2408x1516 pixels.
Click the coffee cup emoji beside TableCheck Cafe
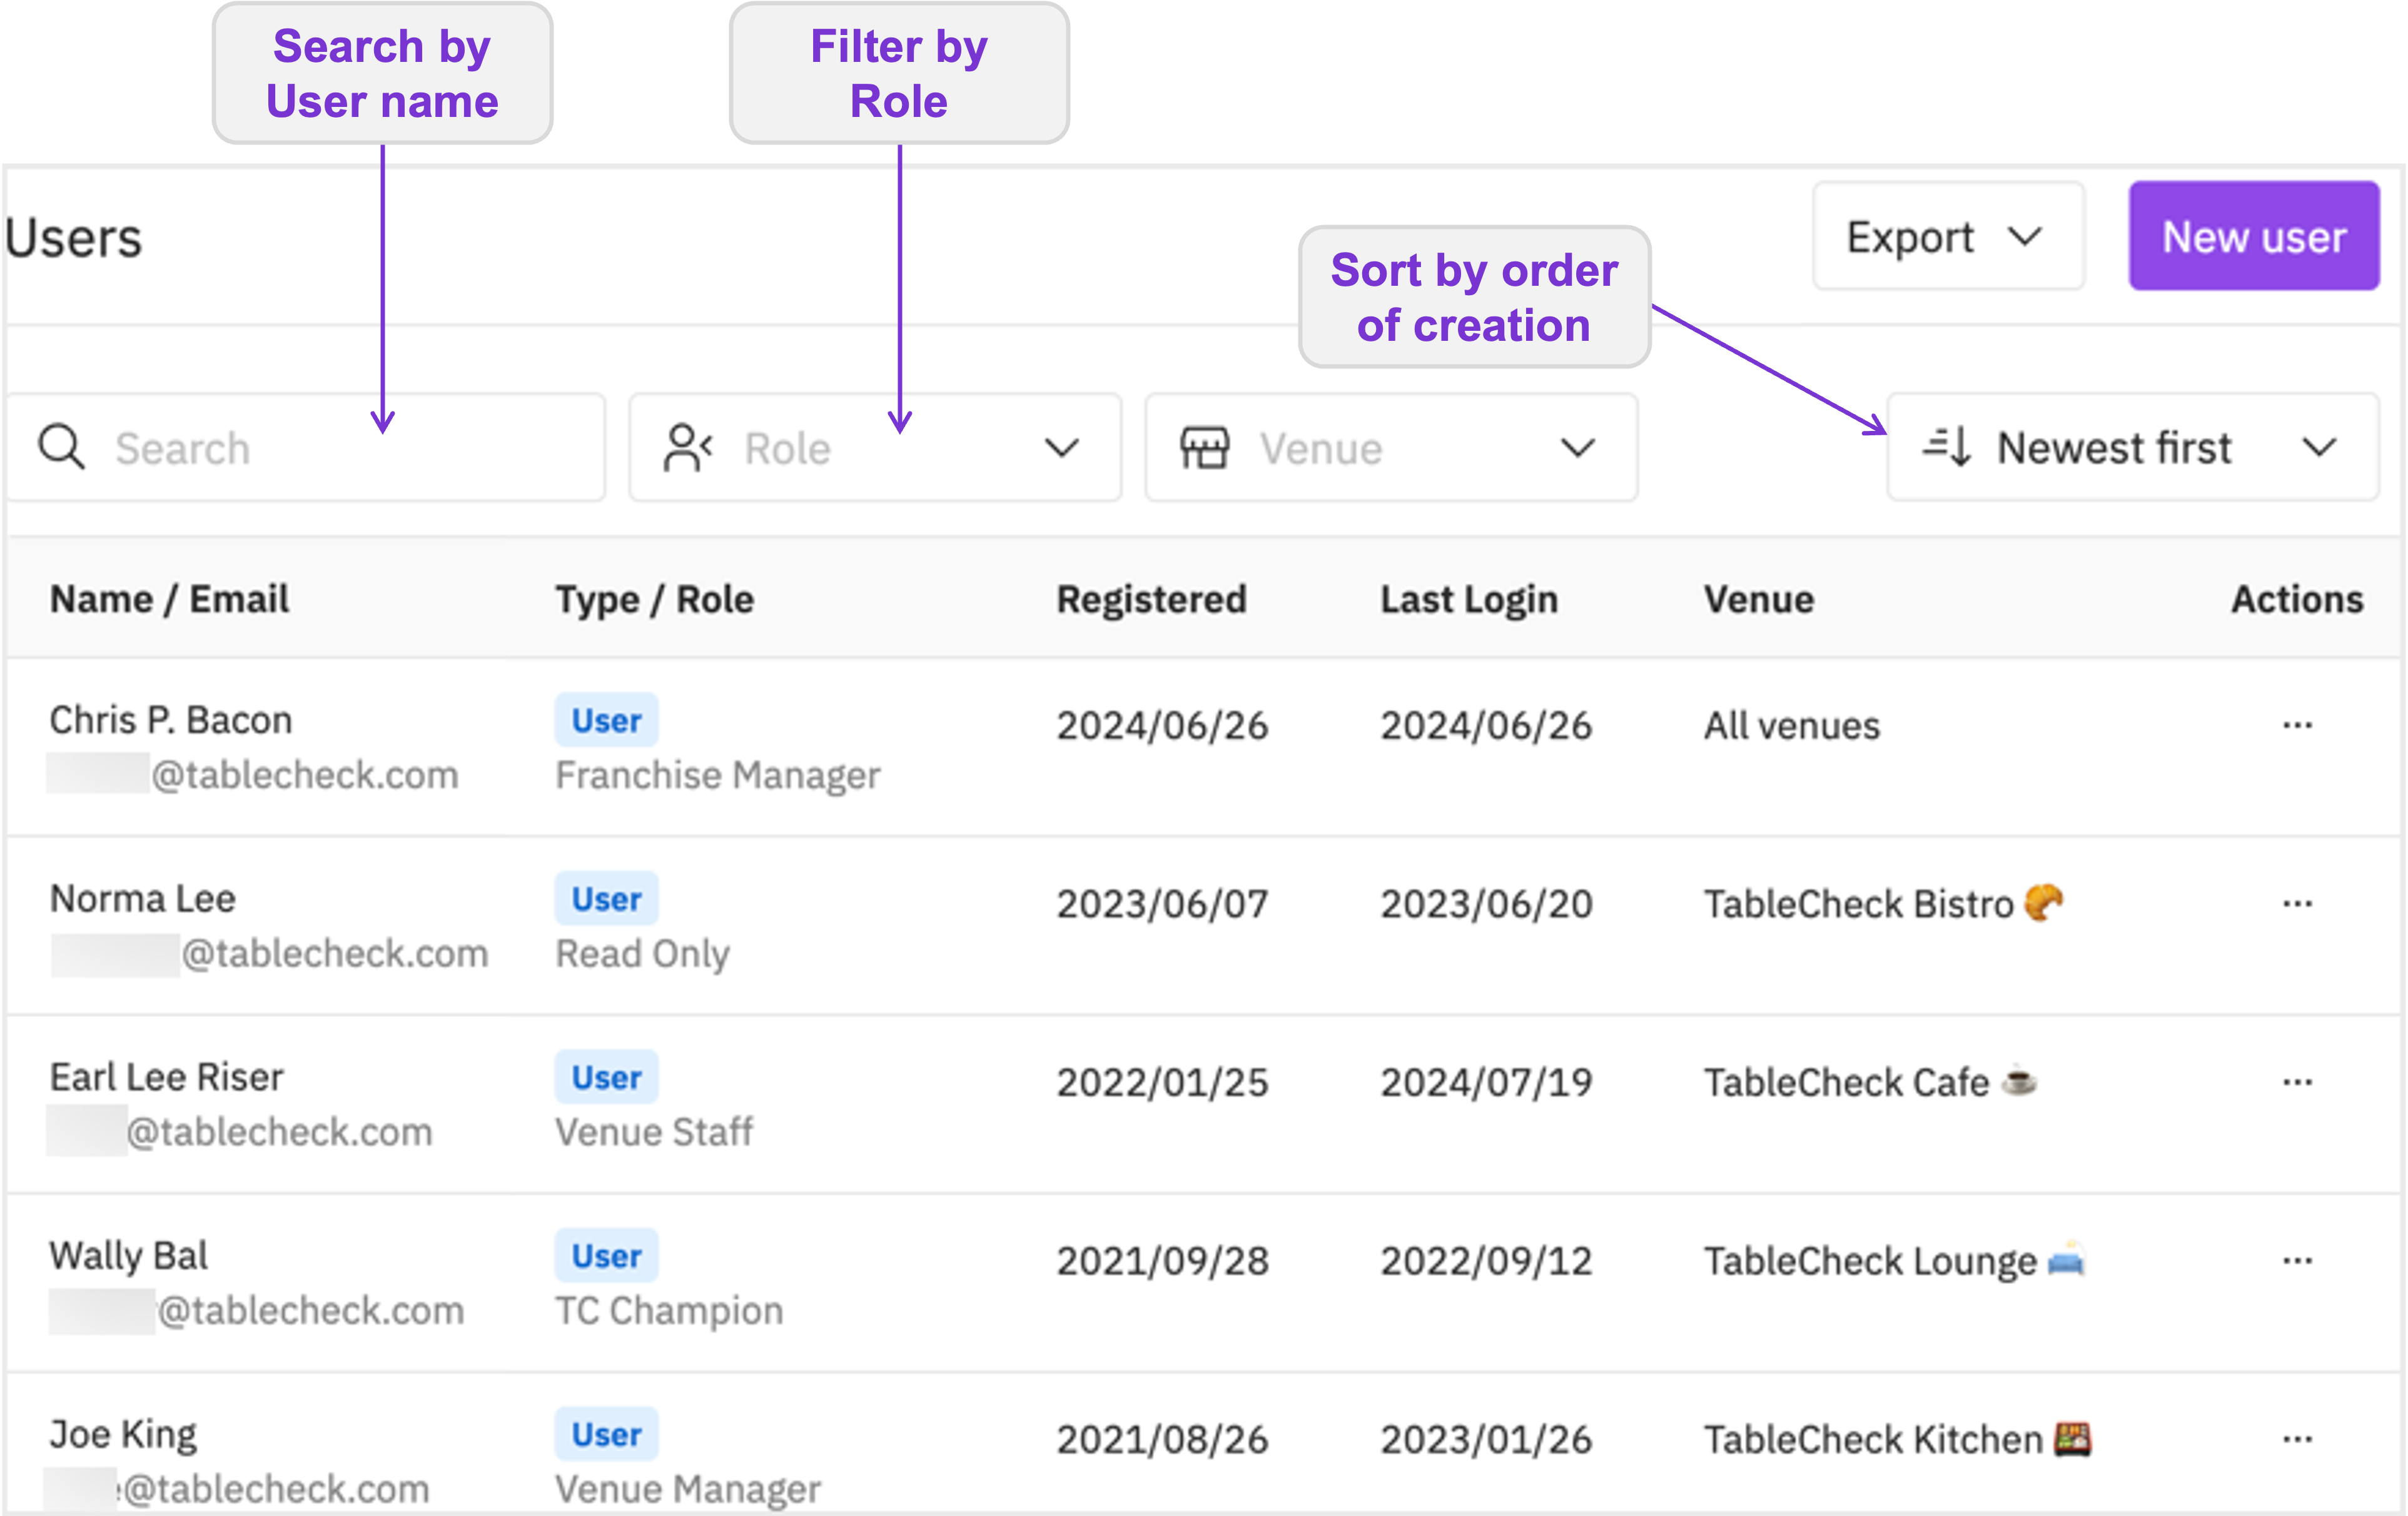pyautogui.click(x=2019, y=1081)
